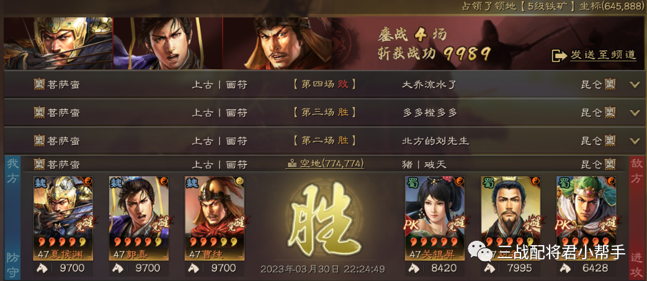The image size is (647, 281).
Task: Select the 夏侯渊 hero card
Action: (63, 218)
